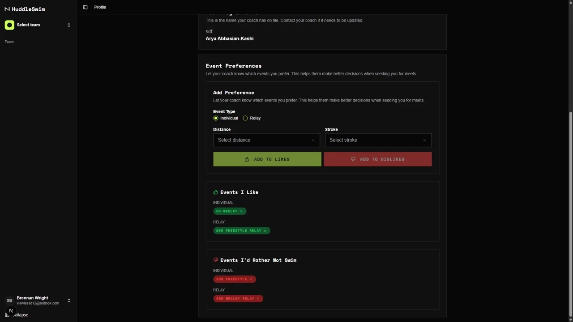Click the BW user avatar icon

click(9, 300)
